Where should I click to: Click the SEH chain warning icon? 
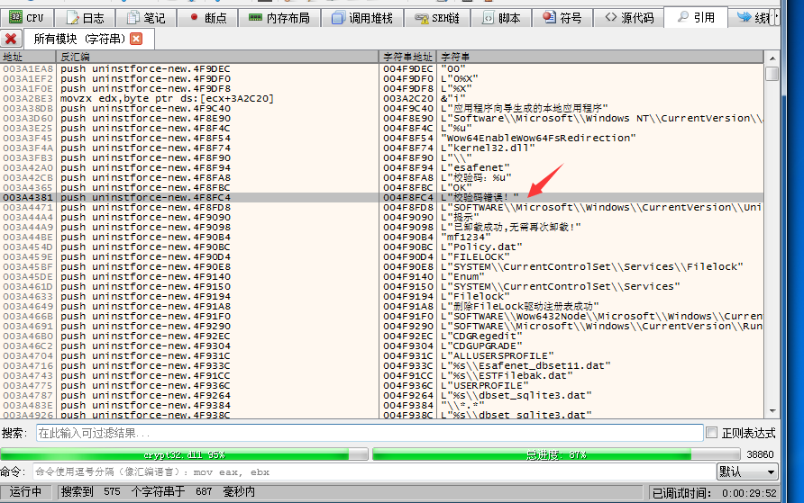click(x=422, y=18)
